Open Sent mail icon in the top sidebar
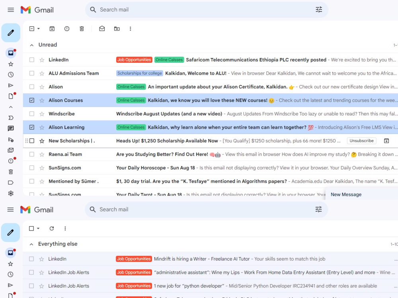This screenshot has height=298, width=398. (11, 85)
